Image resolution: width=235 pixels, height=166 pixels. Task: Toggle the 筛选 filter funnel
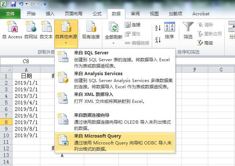pos(188,30)
